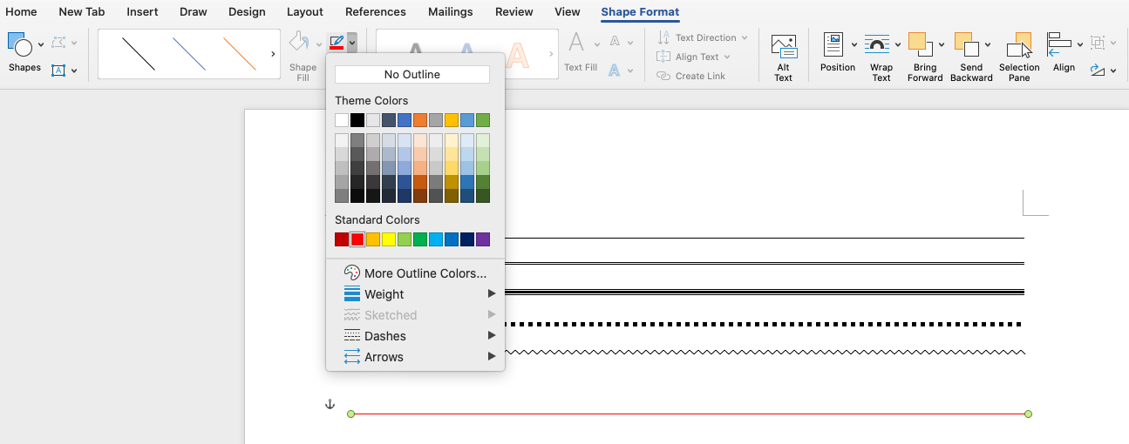This screenshot has height=444, width=1129.
Task: Expand the shape styles gallery arrow
Action: pos(273,54)
